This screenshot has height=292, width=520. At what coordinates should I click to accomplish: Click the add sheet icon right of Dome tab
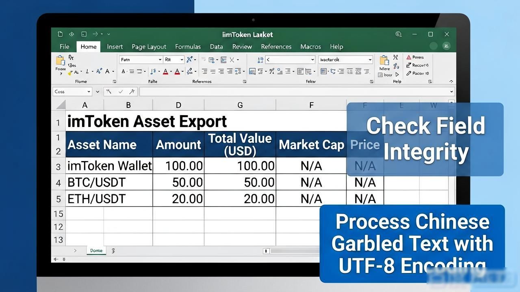(x=113, y=251)
